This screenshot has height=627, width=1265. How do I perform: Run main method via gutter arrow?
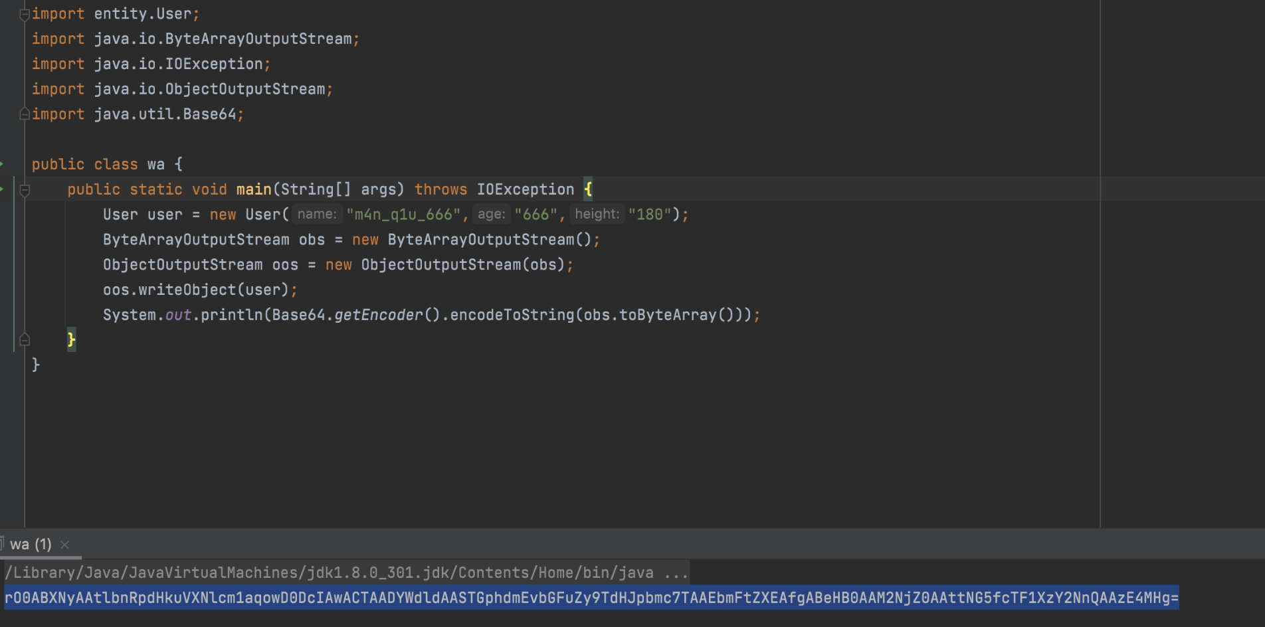point(2,189)
